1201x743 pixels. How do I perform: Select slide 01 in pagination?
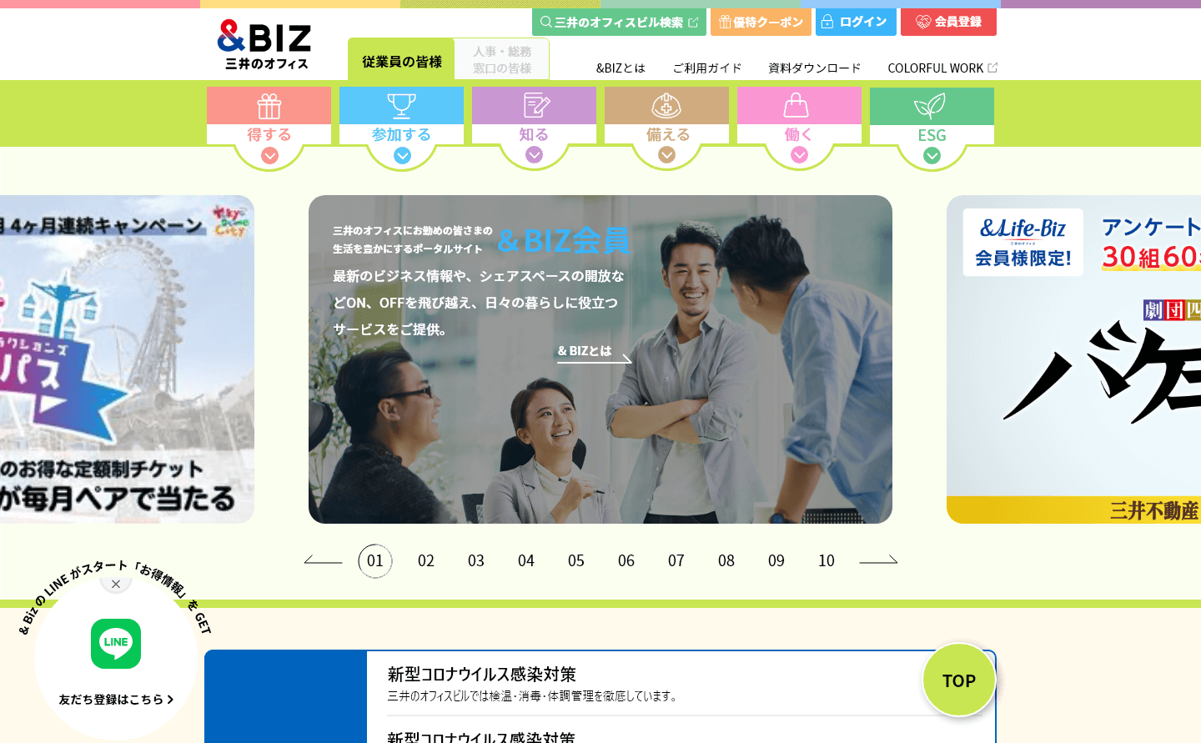(x=375, y=561)
